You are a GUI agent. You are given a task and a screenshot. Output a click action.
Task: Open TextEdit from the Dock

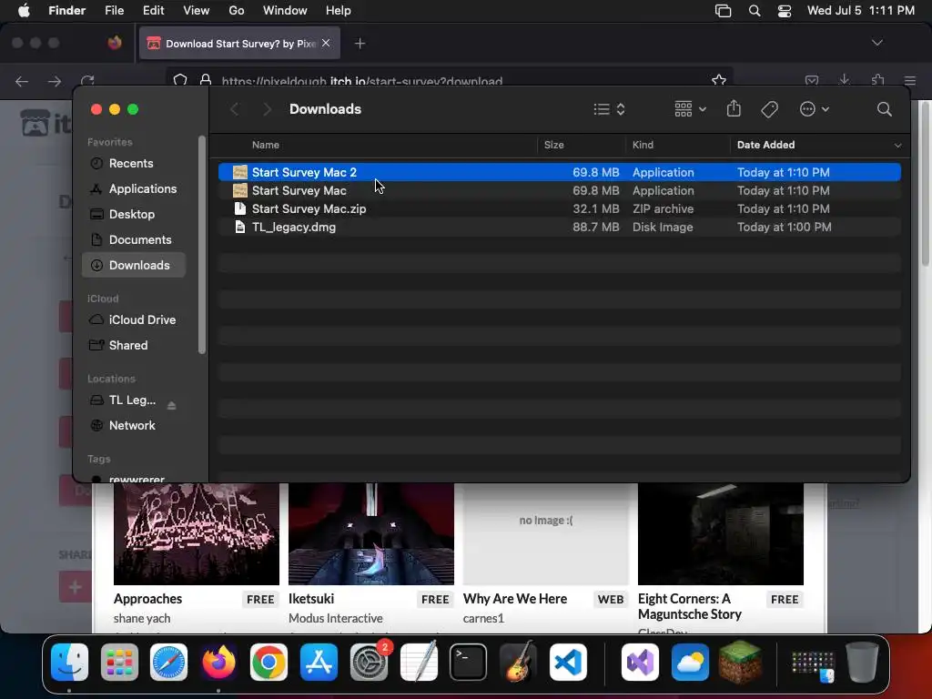tap(419, 662)
